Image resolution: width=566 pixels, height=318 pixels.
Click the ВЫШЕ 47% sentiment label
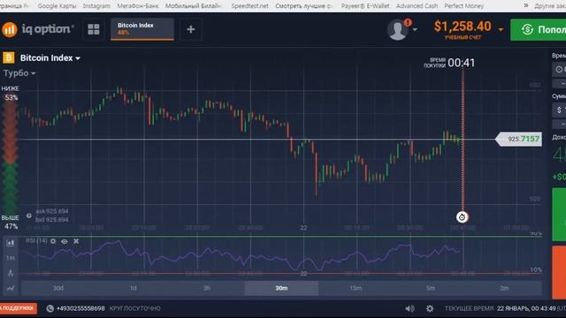click(10, 223)
